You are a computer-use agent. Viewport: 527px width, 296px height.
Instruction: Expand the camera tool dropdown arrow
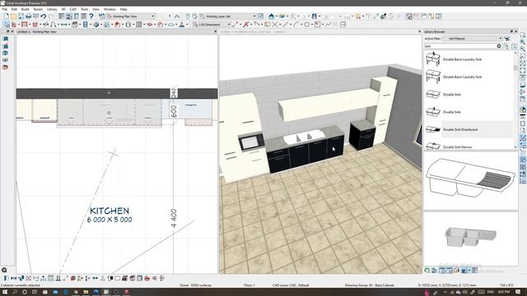[x=277, y=16]
